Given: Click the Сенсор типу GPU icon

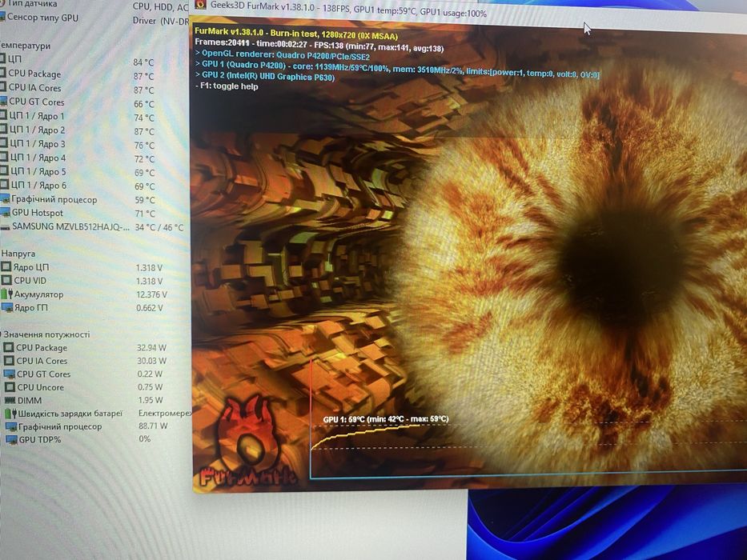Looking at the screenshot, I should [2, 17].
